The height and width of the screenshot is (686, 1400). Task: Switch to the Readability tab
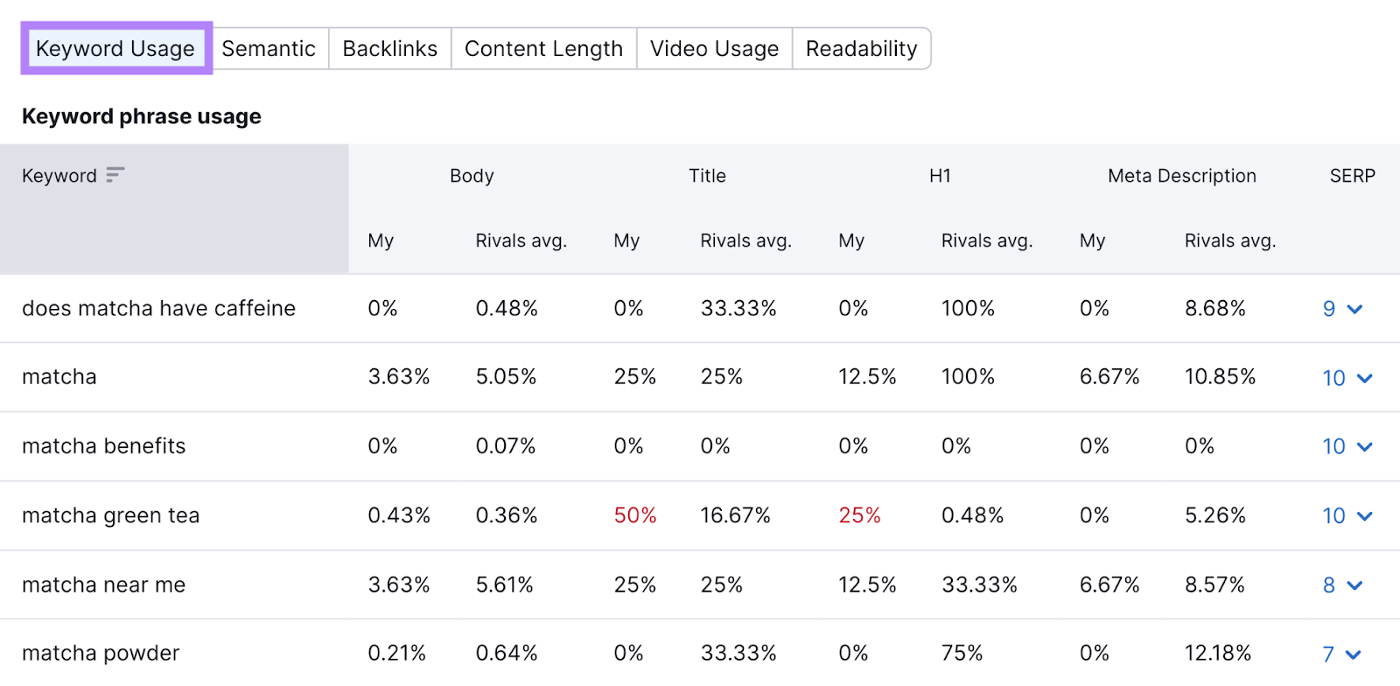click(x=861, y=48)
